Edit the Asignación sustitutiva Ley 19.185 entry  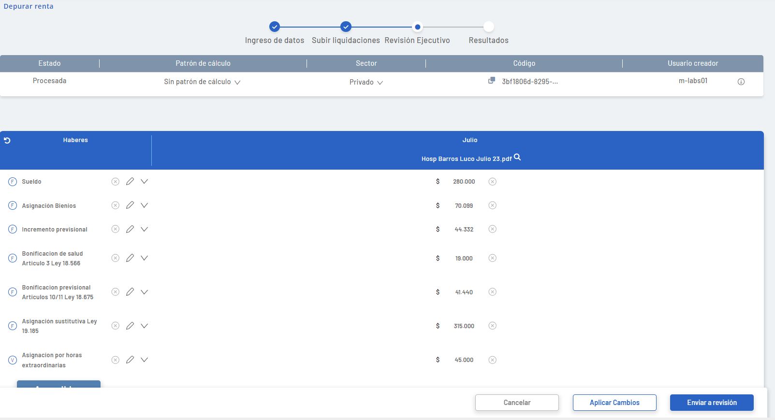pyautogui.click(x=130, y=326)
